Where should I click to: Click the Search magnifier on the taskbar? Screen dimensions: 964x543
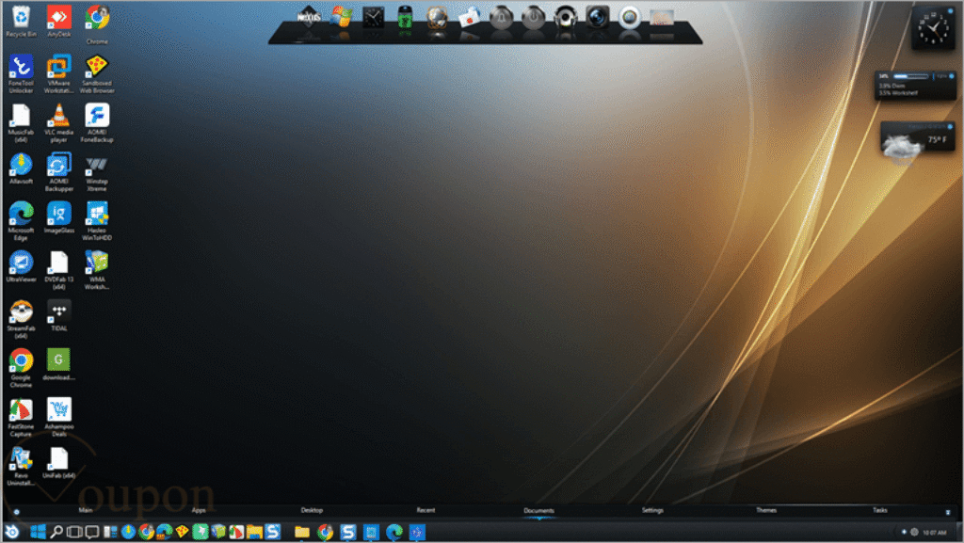pos(56,532)
